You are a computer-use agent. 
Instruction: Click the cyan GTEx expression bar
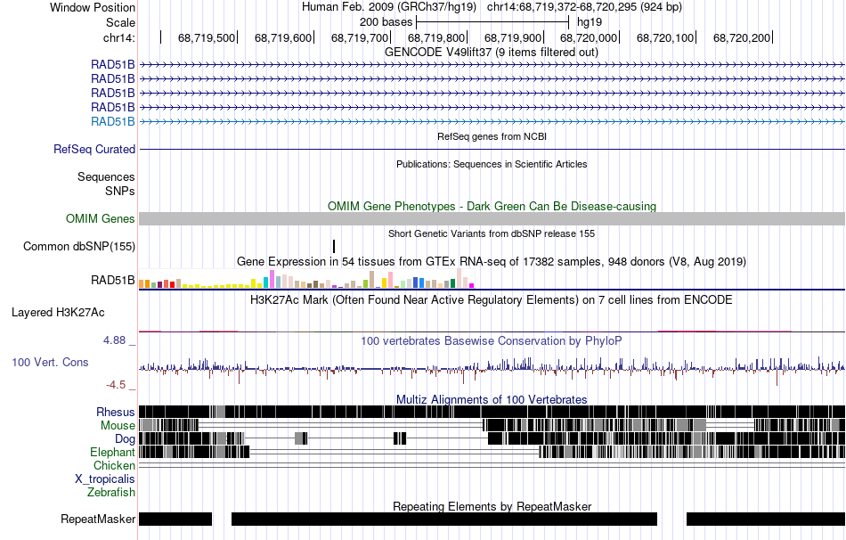[x=266, y=282]
